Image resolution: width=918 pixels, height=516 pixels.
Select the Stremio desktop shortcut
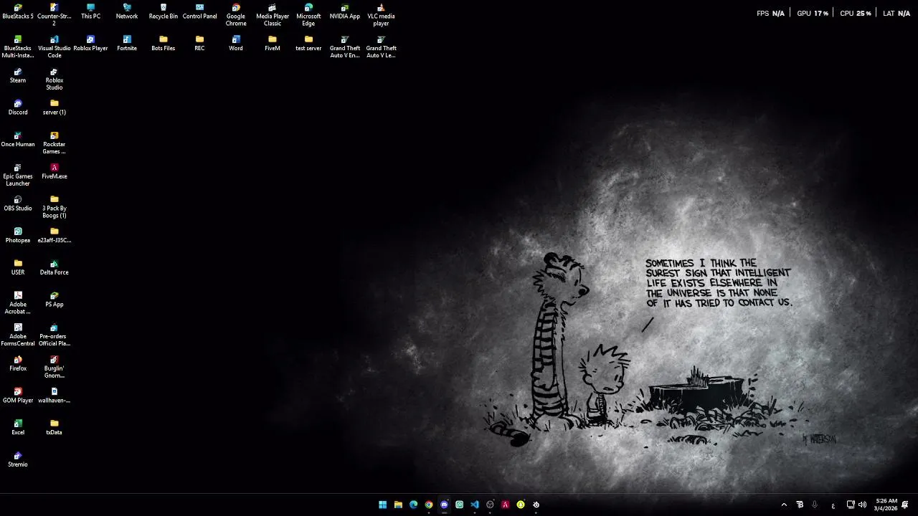(x=18, y=459)
